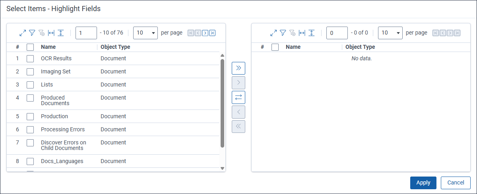Sort selected items by Object Type header
477x194 pixels.
click(x=360, y=47)
